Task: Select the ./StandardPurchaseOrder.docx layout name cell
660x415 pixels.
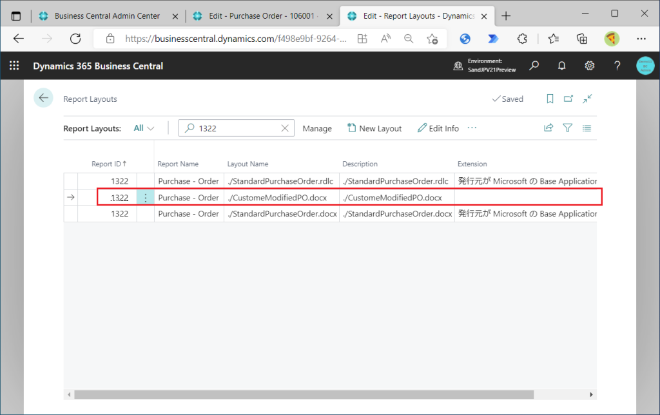Action: pyautogui.click(x=281, y=214)
